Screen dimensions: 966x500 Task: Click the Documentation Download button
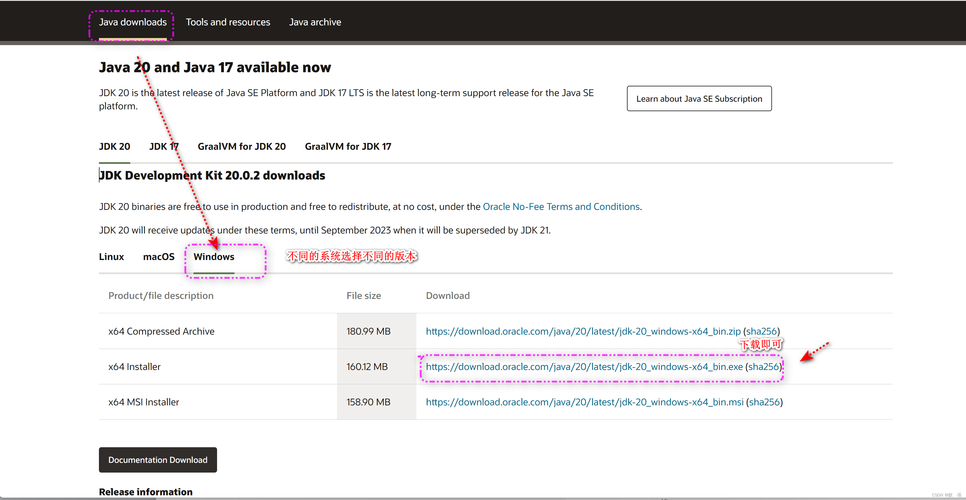[157, 460]
